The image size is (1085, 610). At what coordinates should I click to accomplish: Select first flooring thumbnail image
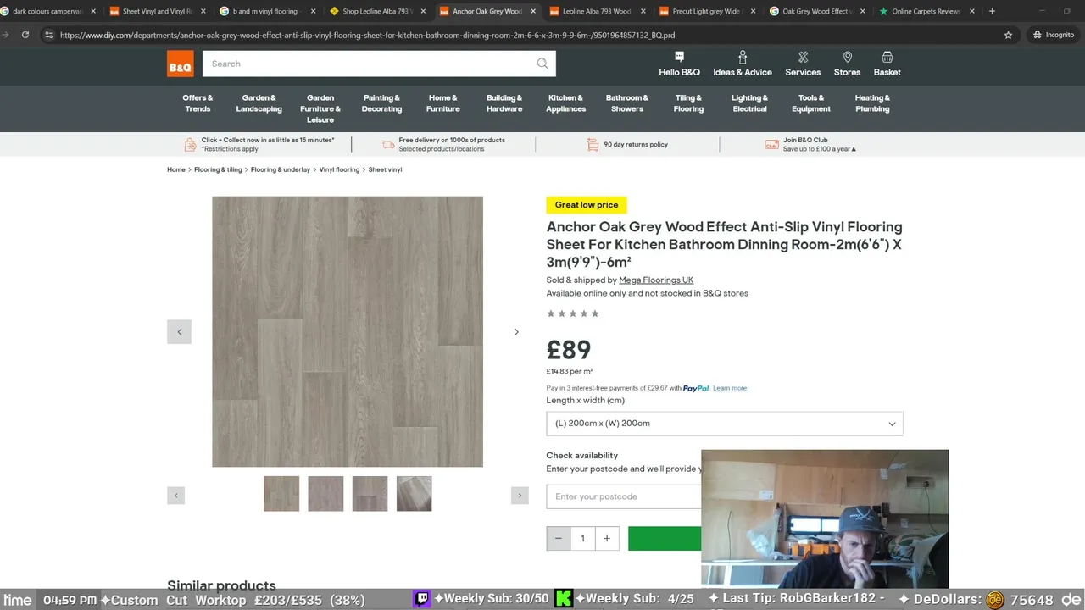point(281,494)
